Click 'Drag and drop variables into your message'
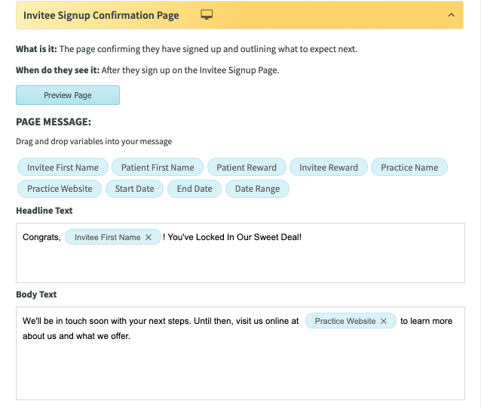Image resolution: width=481 pixels, height=407 pixels. coord(94,141)
